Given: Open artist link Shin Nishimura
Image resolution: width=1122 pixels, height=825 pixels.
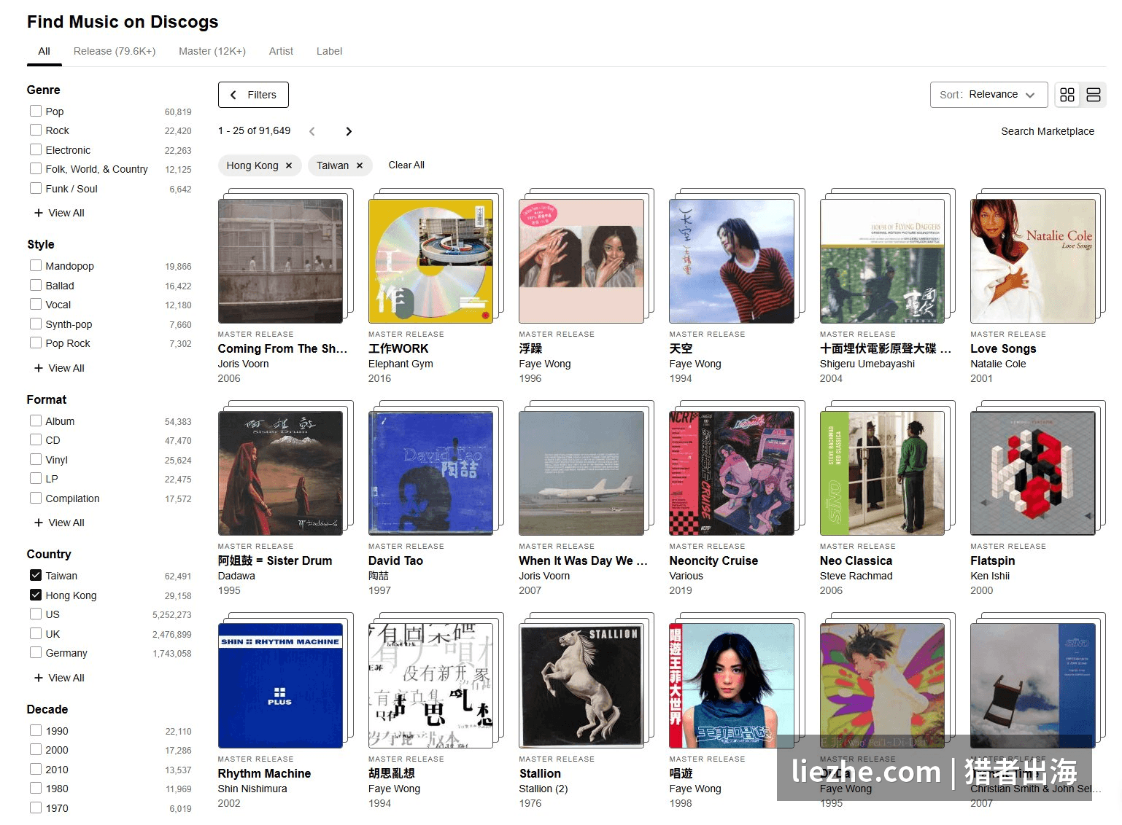Looking at the screenshot, I should pos(252,789).
